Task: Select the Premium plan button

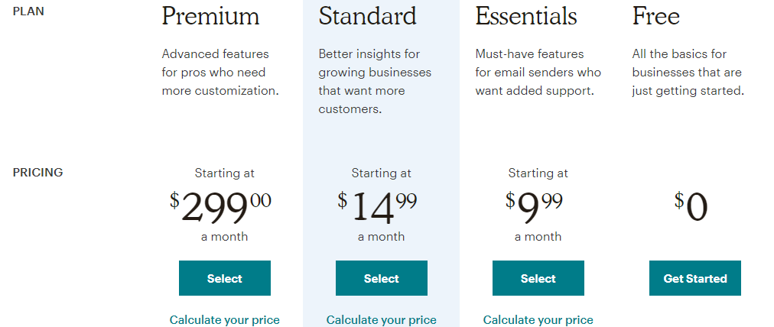Action: pyautogui.click(x=225, y=278)
